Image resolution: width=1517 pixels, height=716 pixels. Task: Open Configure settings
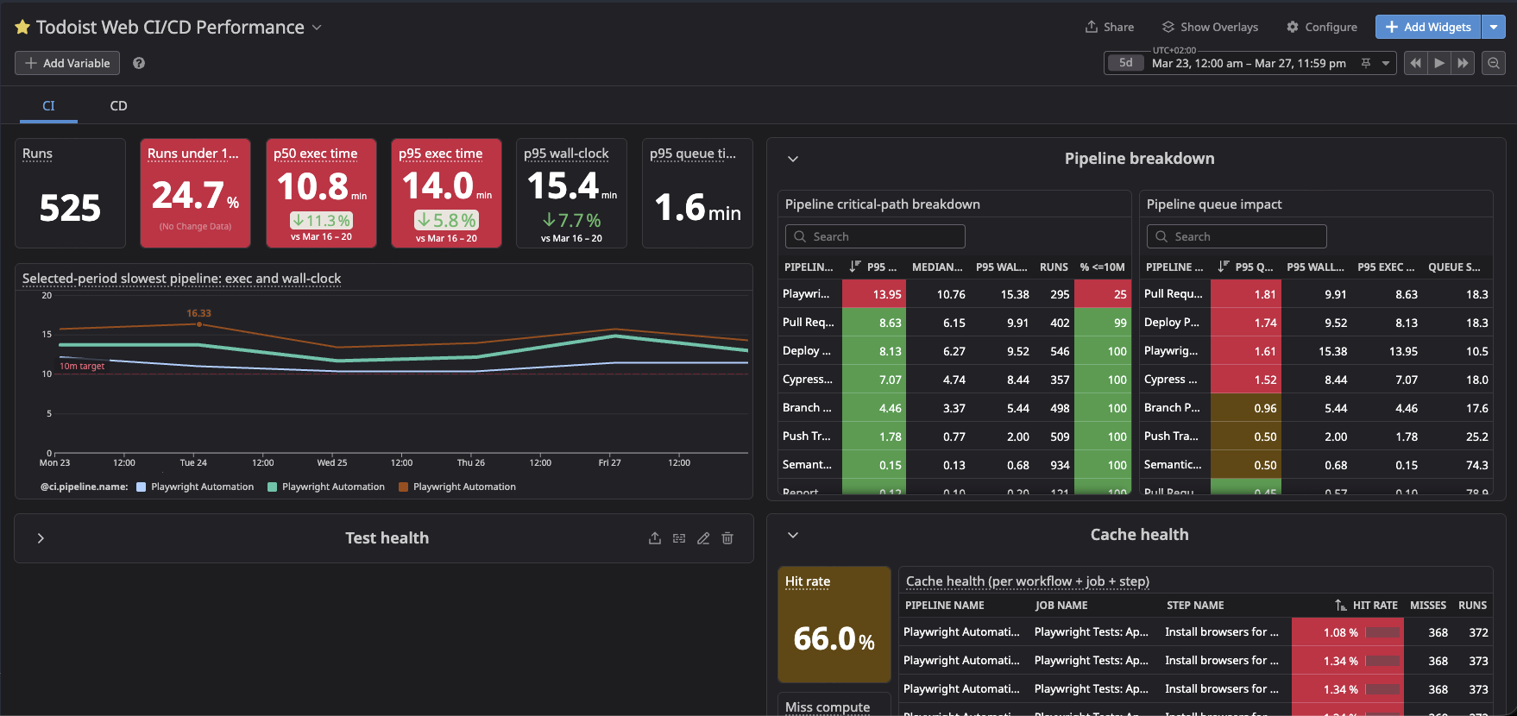[1321, 27]
